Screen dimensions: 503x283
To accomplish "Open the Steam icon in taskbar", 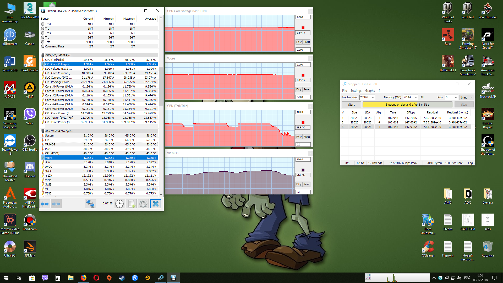I will [x=122, y=278].
